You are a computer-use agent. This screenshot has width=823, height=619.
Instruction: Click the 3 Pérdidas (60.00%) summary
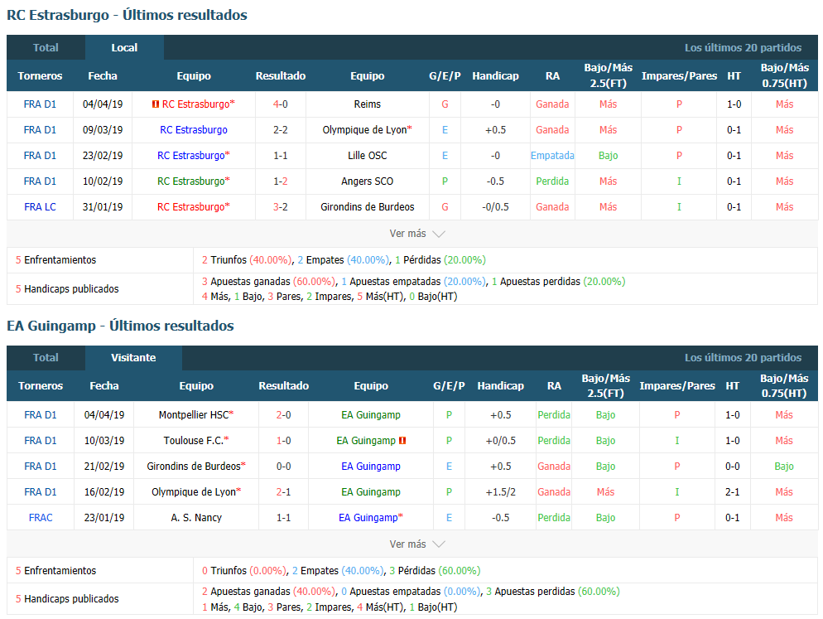click(435, 571)
